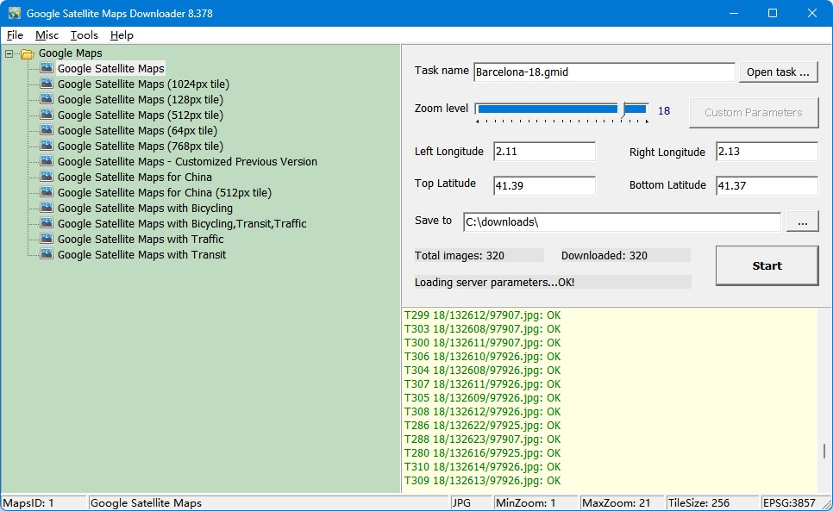
Task: Click the Google Maps folder icon
Action: (26, 53)
